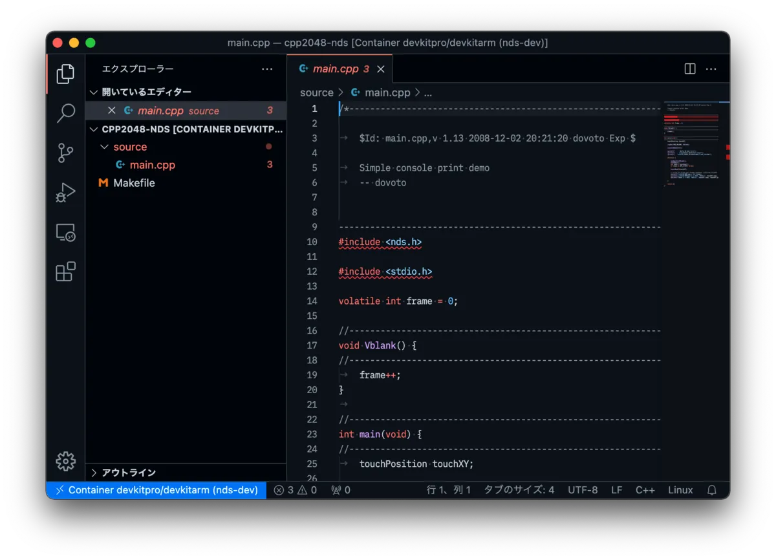Viewport: 776px width, 560px height.
Task: Select the main.cpp editor tab
Action: [x=335, y=69]
